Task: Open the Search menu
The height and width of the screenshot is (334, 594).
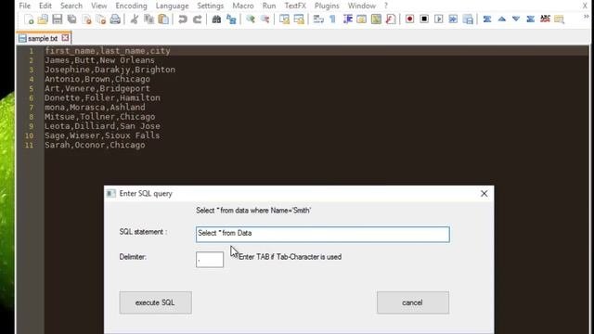Action: 71,6
